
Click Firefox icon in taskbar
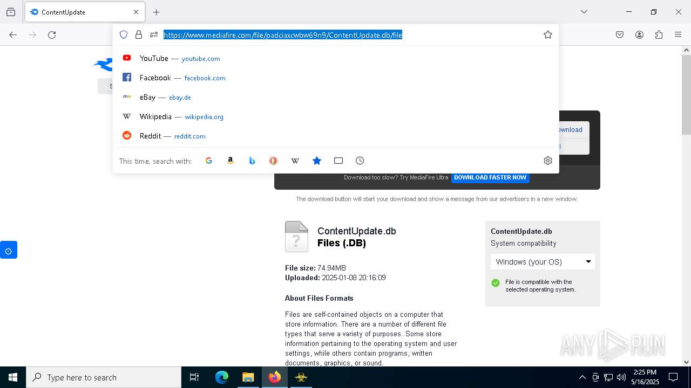(x=275, y=377)
